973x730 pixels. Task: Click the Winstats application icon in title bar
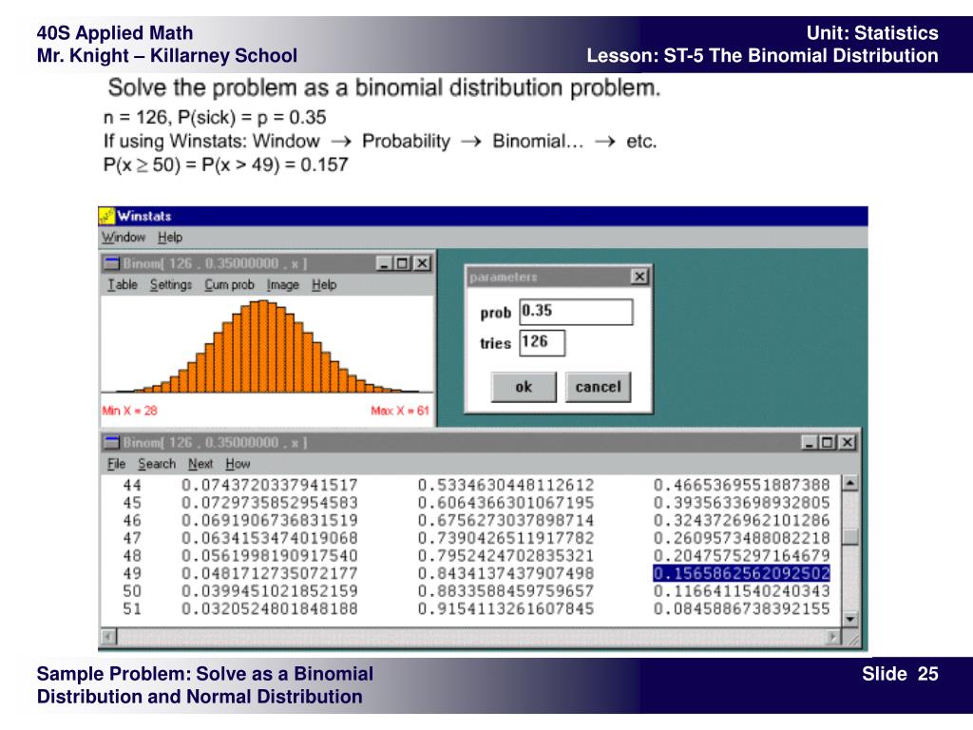(x=106, y=216)
